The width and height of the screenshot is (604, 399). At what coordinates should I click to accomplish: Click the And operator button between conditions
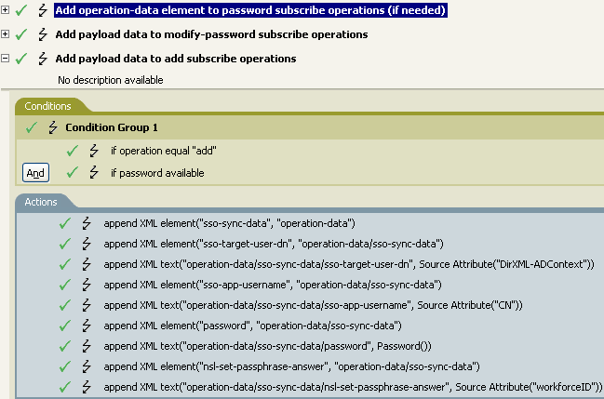point(35,173)
